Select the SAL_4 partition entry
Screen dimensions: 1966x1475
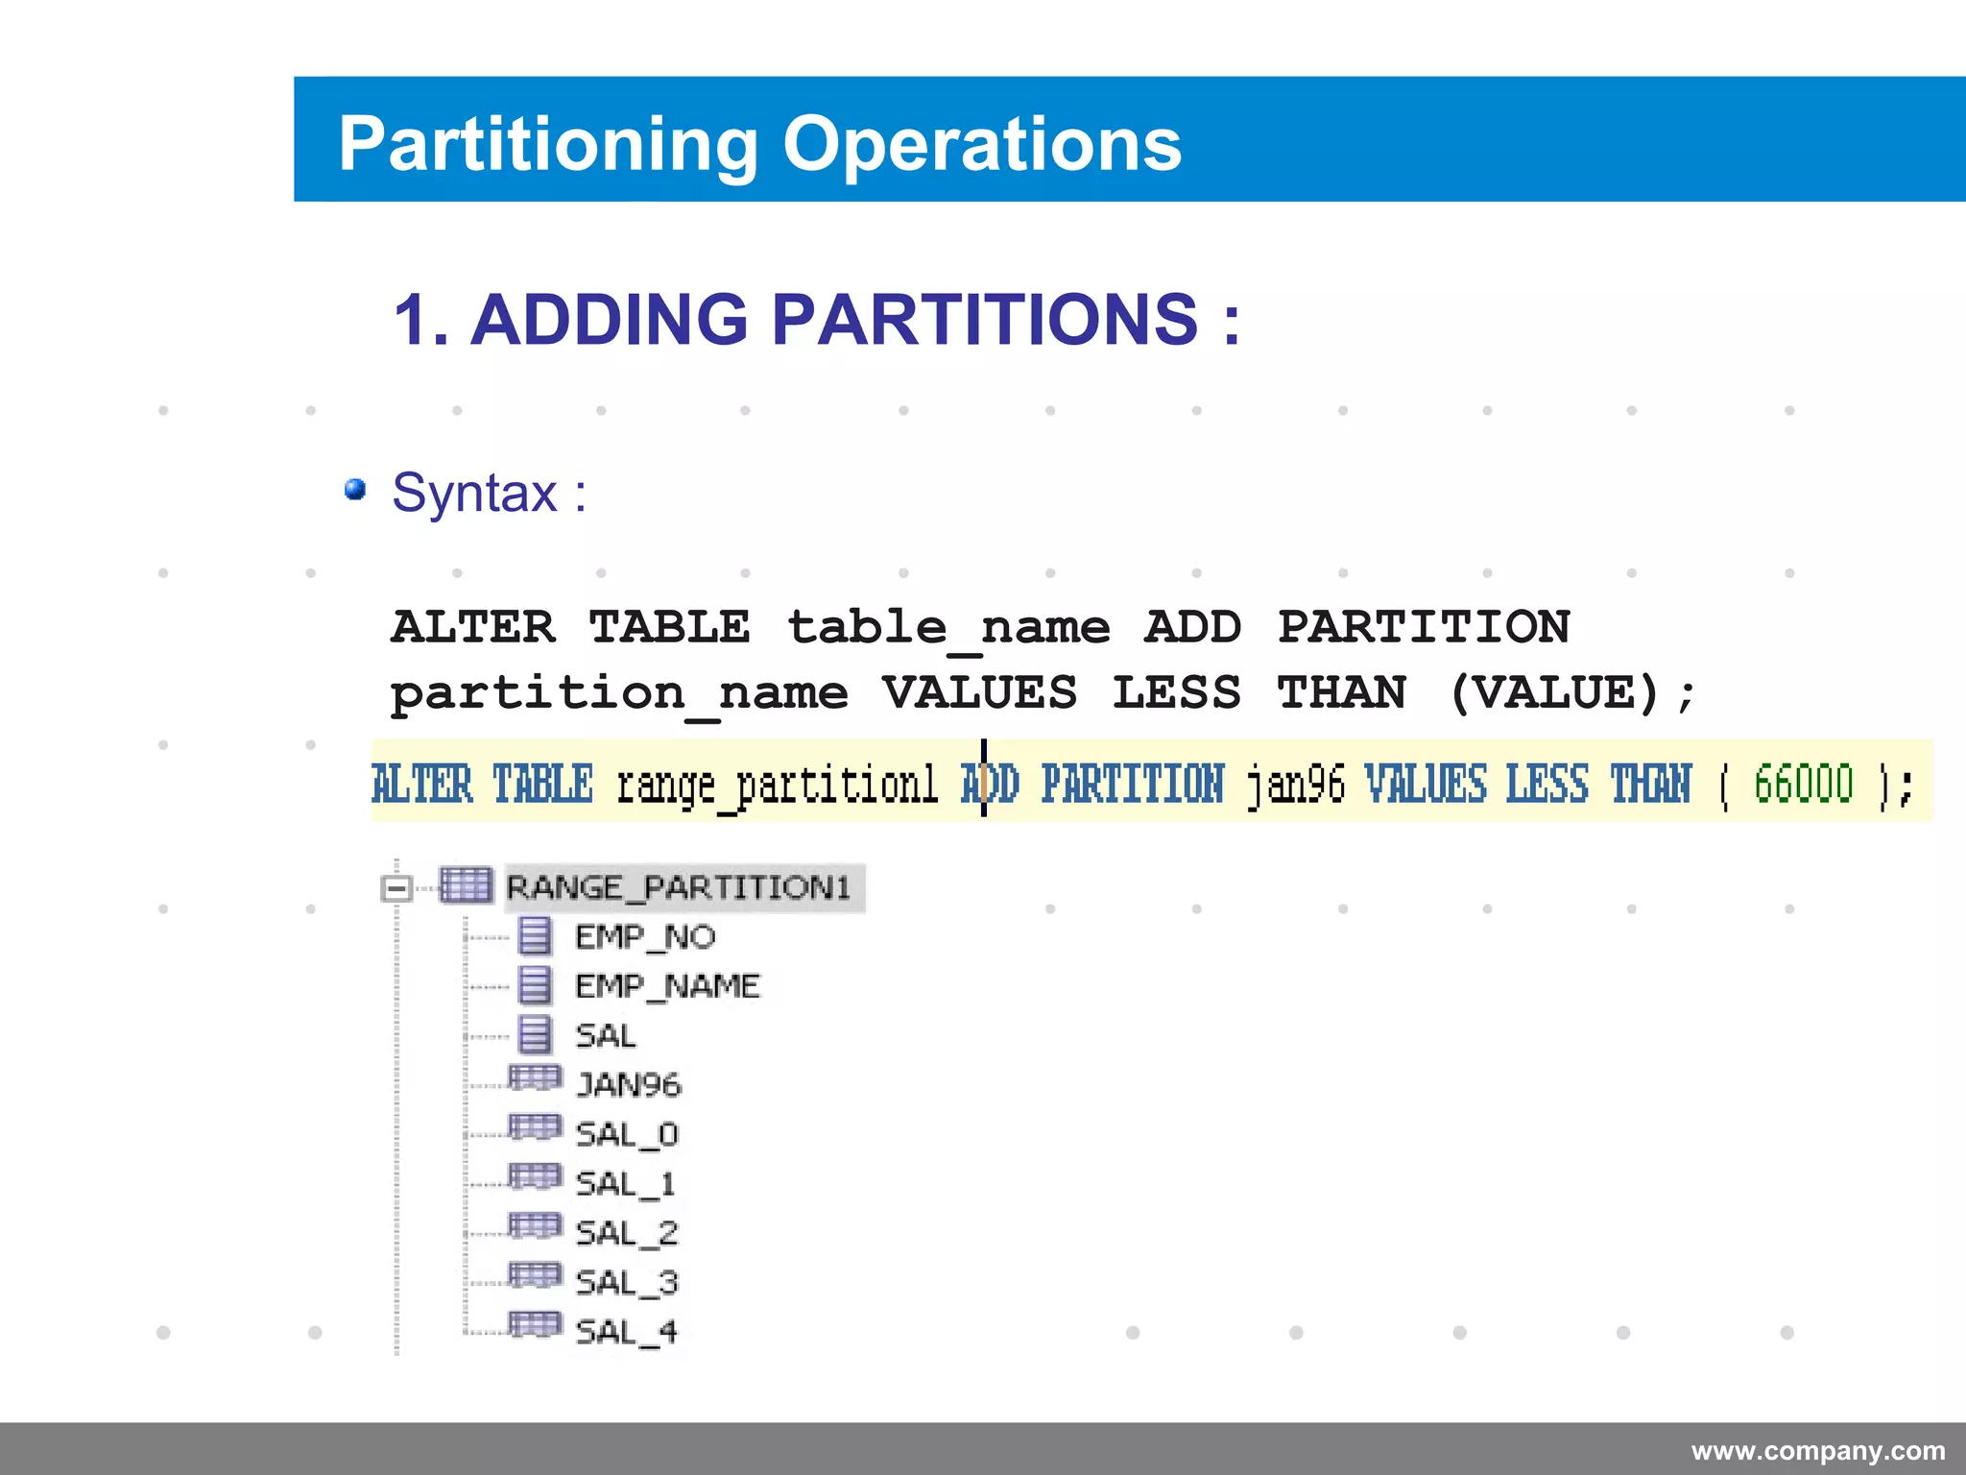[626, 1333]
